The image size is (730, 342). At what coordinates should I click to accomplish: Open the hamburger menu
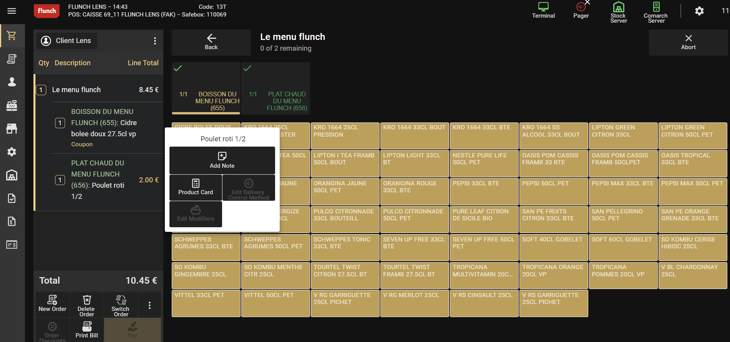tap(12, 11)
